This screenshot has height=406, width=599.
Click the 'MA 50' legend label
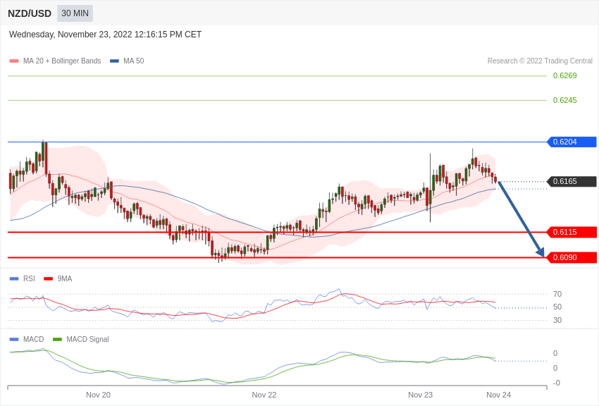point(133,61)
